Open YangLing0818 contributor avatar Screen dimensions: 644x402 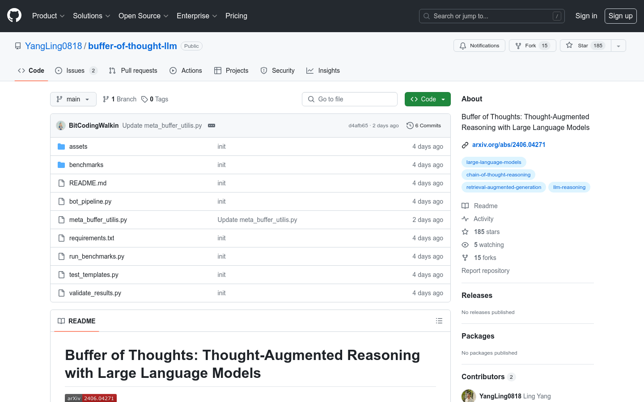(469, 396)
